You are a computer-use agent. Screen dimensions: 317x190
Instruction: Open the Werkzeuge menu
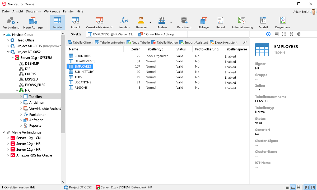[52, 11]
